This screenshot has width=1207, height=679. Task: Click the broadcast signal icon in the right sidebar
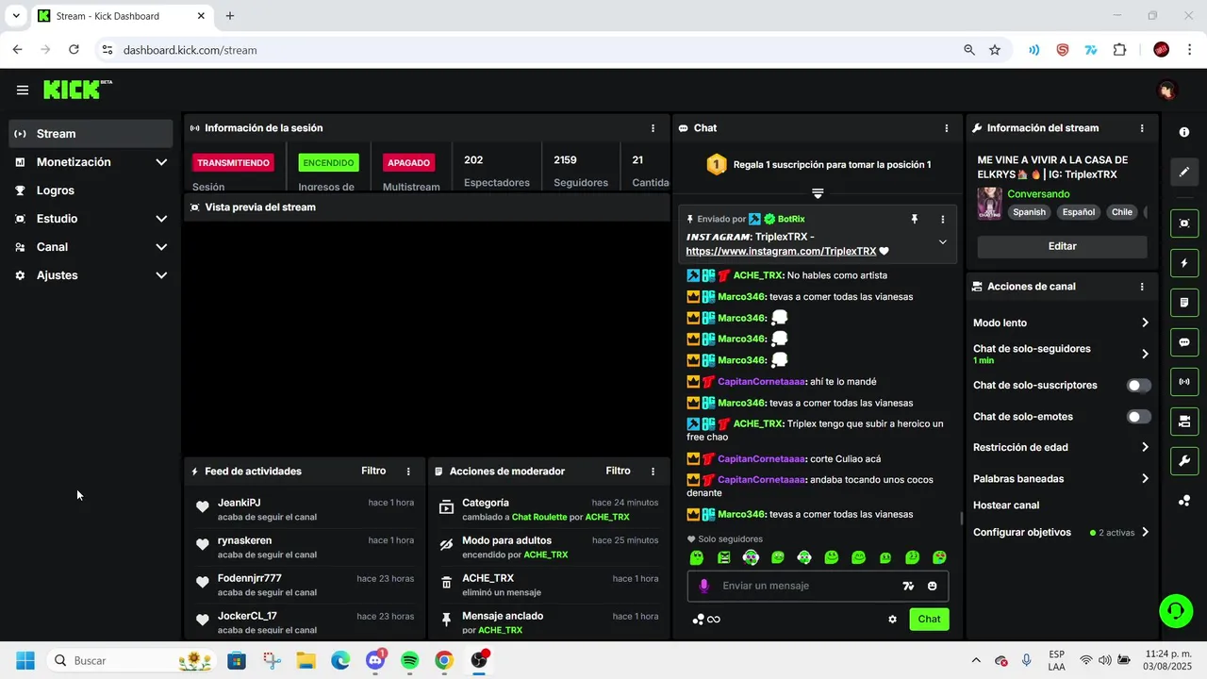[1184, 382]
